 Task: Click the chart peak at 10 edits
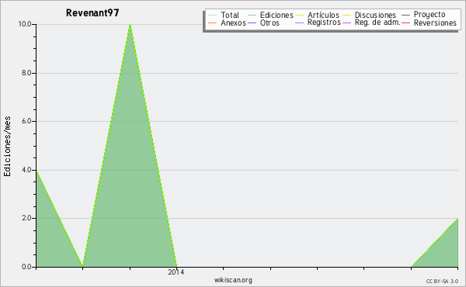[130, 25]
